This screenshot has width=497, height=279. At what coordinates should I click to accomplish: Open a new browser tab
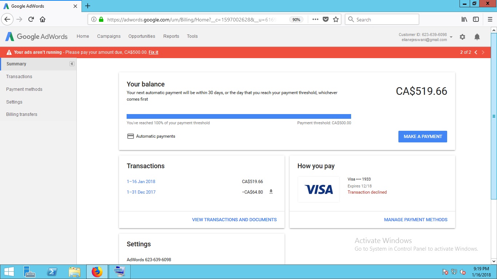(88, 6)
